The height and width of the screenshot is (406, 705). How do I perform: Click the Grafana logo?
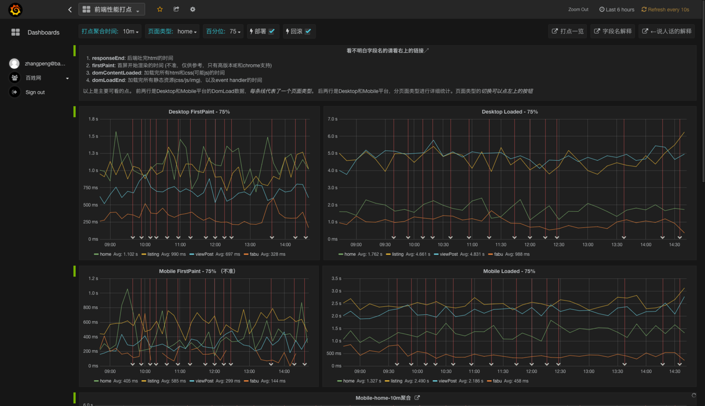tap(15, 9)
